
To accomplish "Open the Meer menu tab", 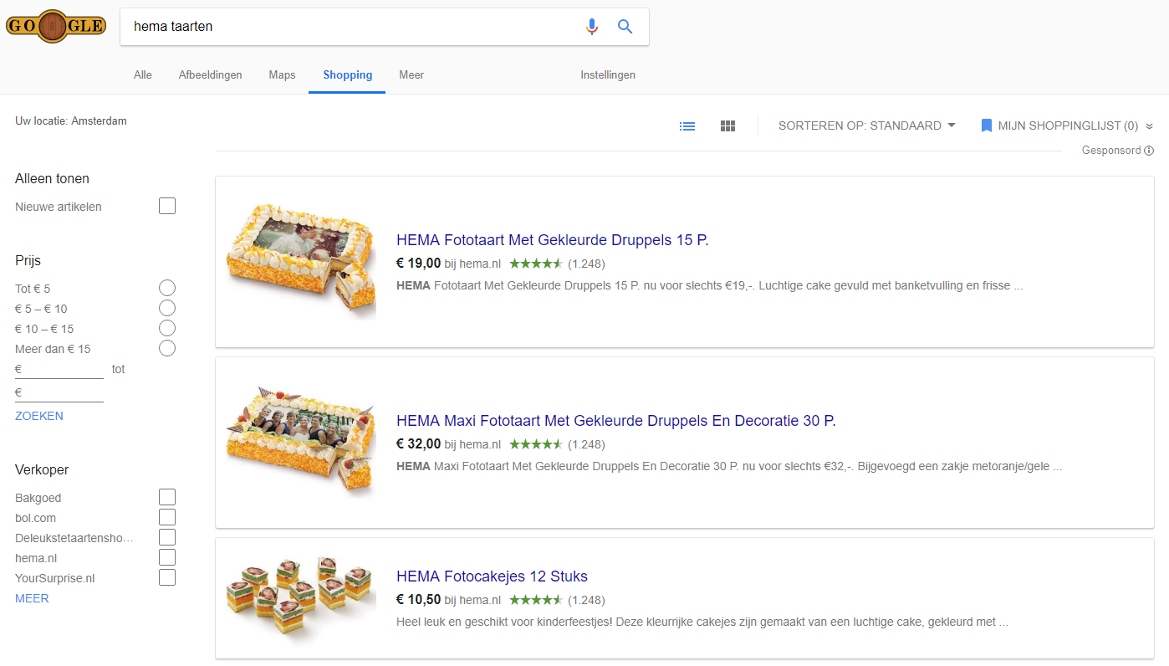I will pos(411,75).
